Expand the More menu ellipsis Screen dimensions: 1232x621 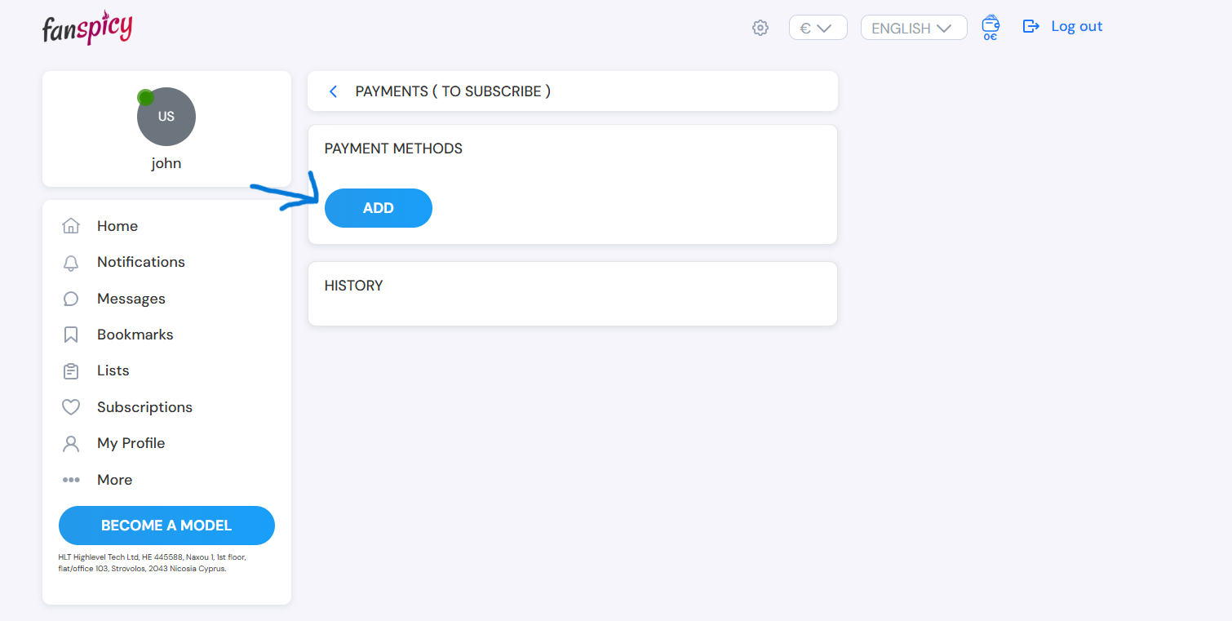pos(71,480)
